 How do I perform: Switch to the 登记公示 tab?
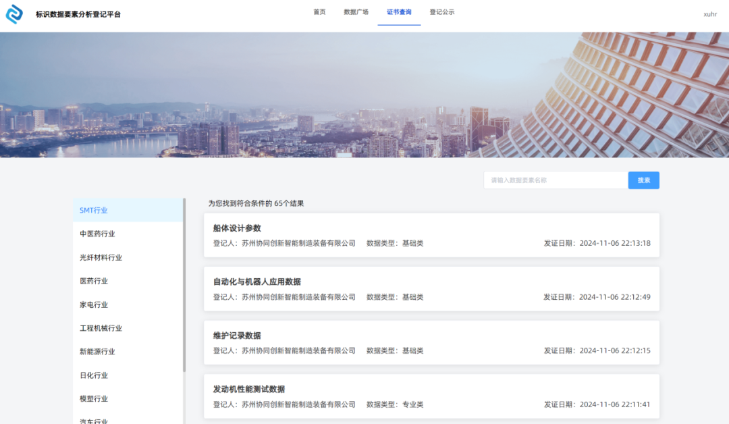tap(441, 12)
